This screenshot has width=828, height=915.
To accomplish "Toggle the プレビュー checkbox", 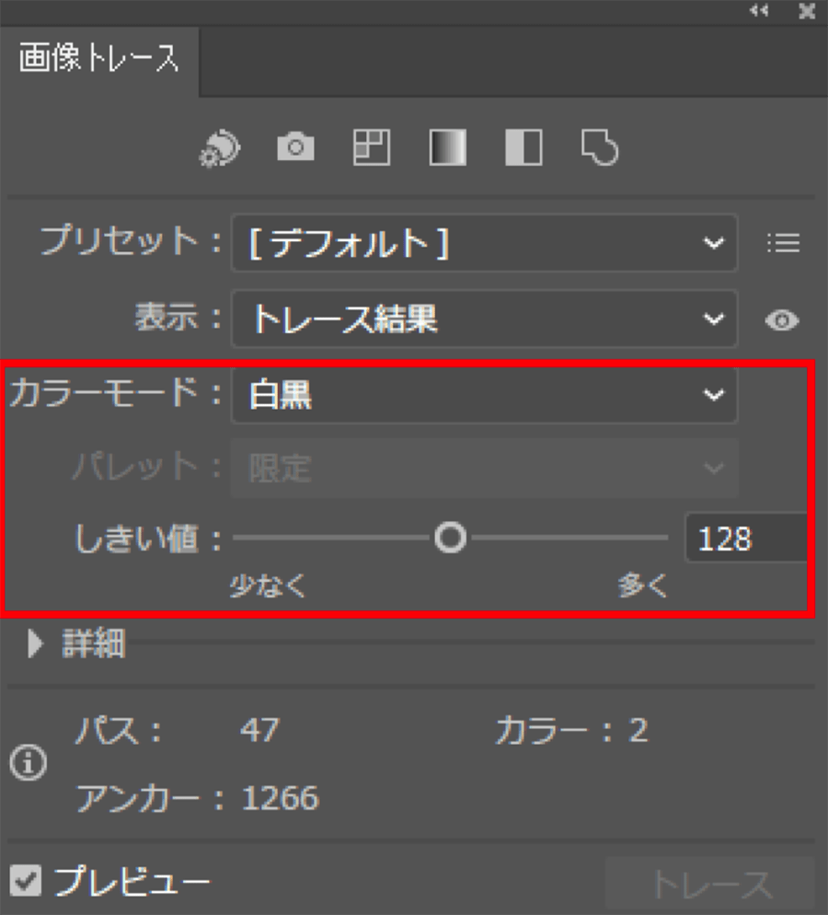I will pyautogui.click(x=26, y=881).
